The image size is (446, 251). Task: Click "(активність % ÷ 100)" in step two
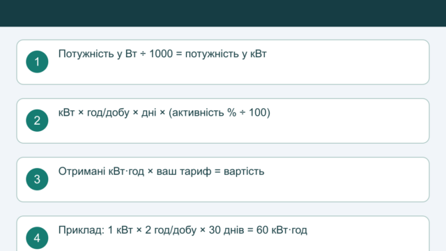220,113
